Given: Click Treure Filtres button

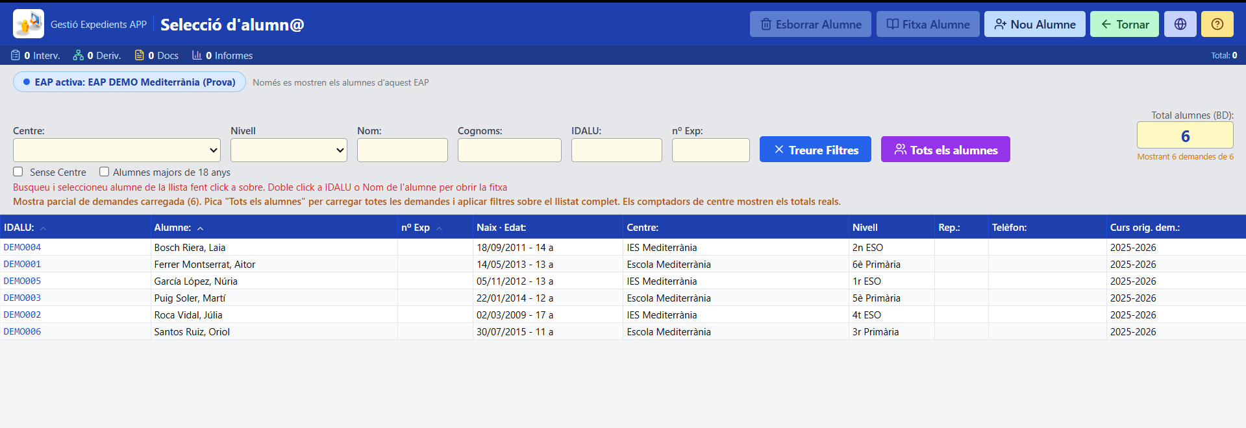Looking at the screenshot, I should (816, 149).
